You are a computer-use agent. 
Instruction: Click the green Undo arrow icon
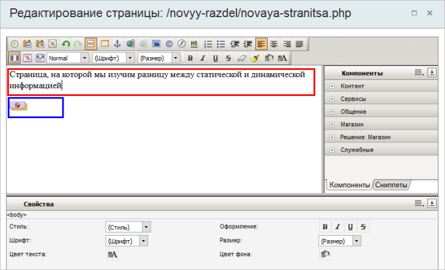tap(65, 44)
